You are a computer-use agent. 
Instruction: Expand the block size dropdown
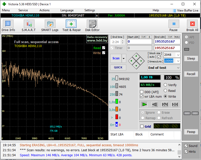(x=178, y=55)
